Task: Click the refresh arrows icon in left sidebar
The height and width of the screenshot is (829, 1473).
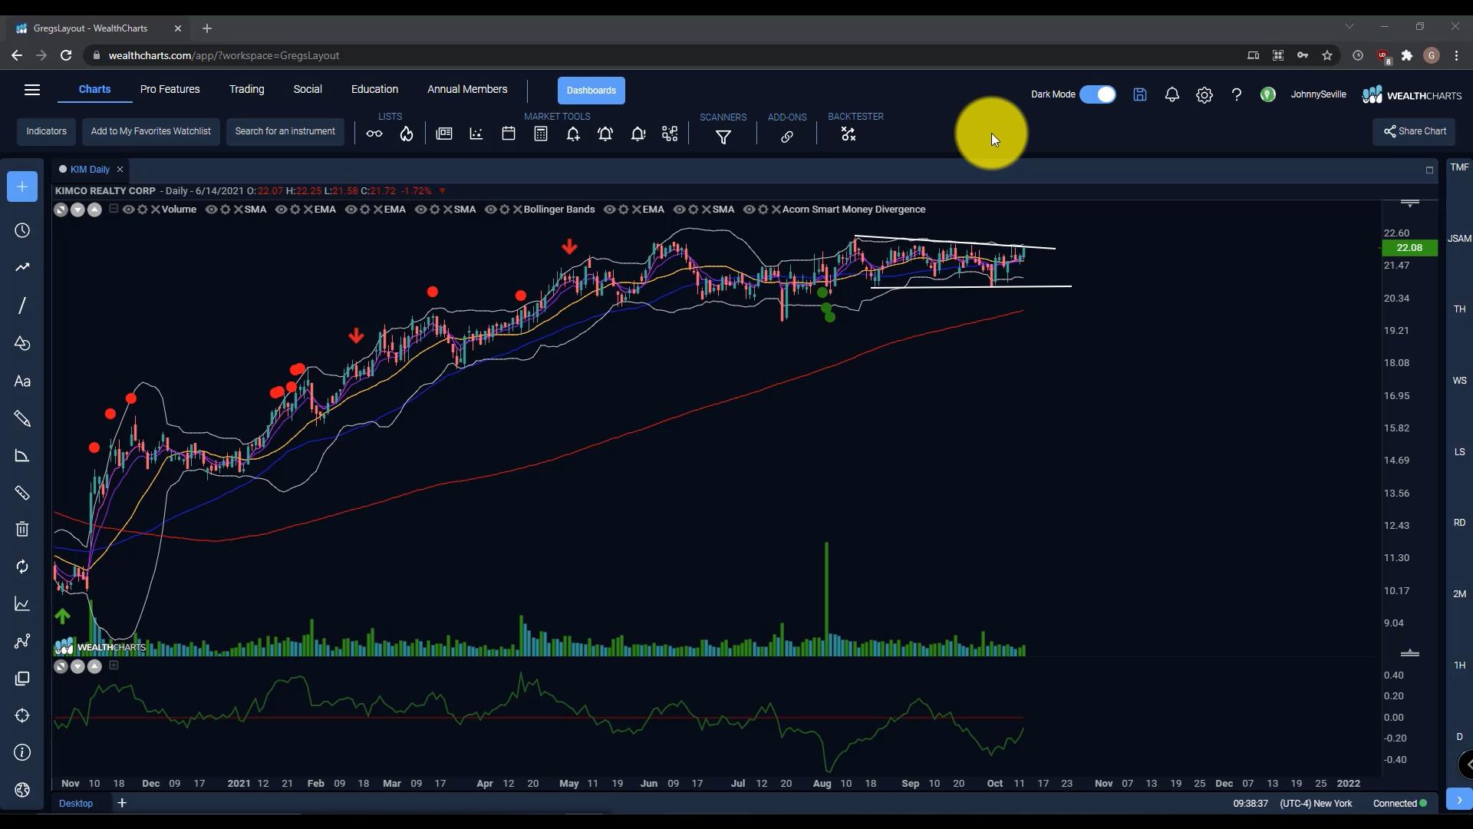Action: [x=22, y=566]
